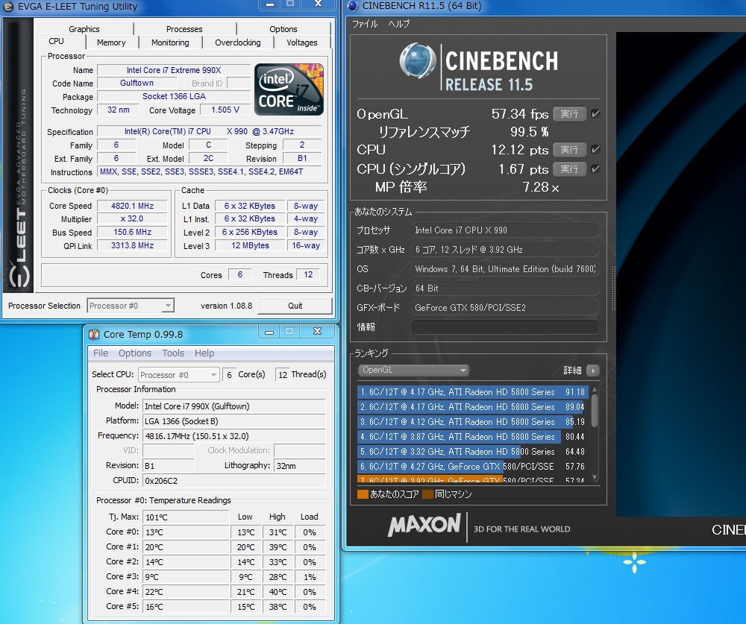Open the Processor Selection dropdown in E-LEET

(x=131, y=306)
